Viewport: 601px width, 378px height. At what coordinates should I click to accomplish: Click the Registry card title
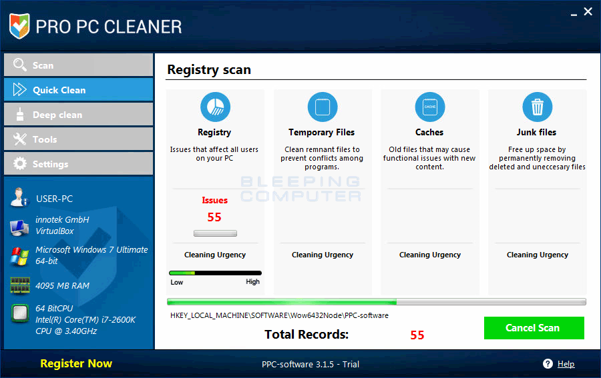tap(214, 133)
